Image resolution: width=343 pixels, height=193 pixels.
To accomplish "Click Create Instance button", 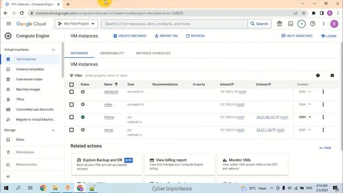I will 130,36.
